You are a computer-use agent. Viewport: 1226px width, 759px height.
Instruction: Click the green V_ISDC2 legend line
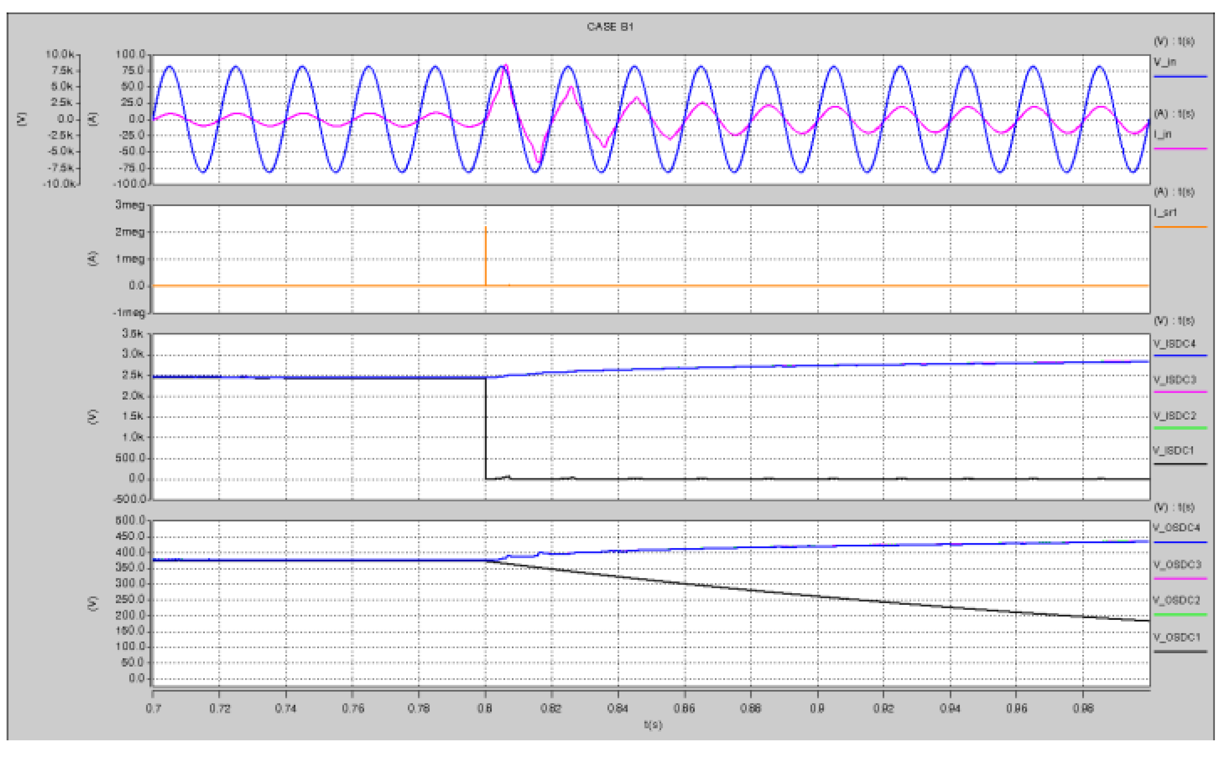[x=1180, y=428]
